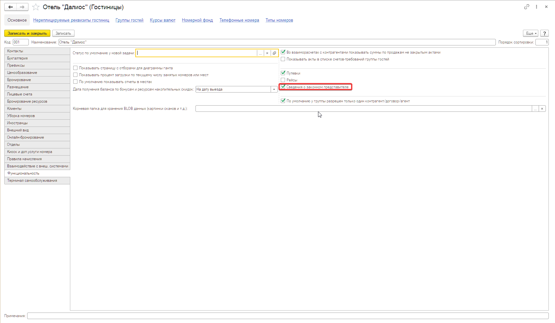The height and width of the screenshot is (323, 555).
Task: Select Взаимодействие с внеш. системами tab
Action: (37, 166)
